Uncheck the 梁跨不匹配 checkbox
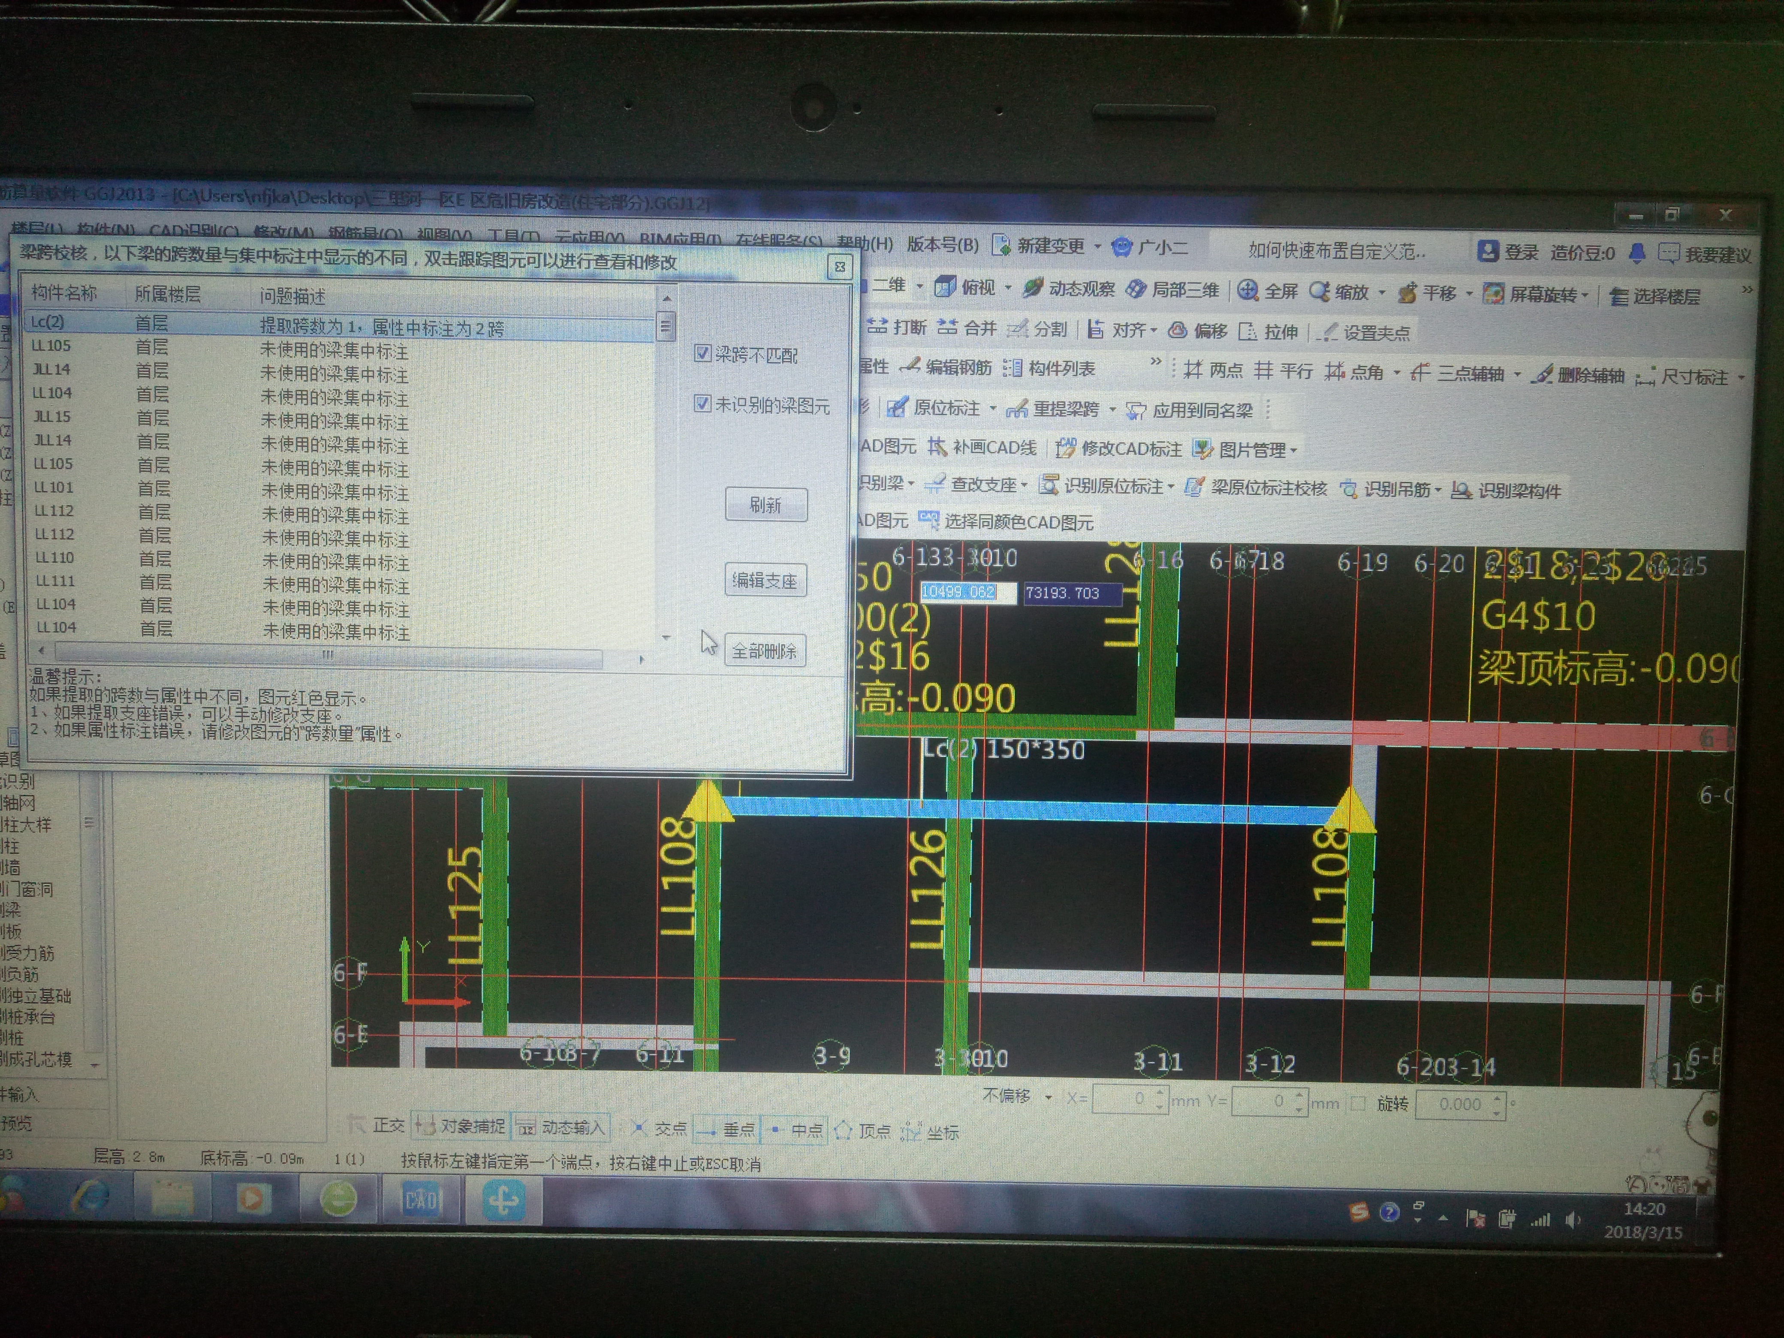This screenshot has height=1338, width=1784. point(702,353)
